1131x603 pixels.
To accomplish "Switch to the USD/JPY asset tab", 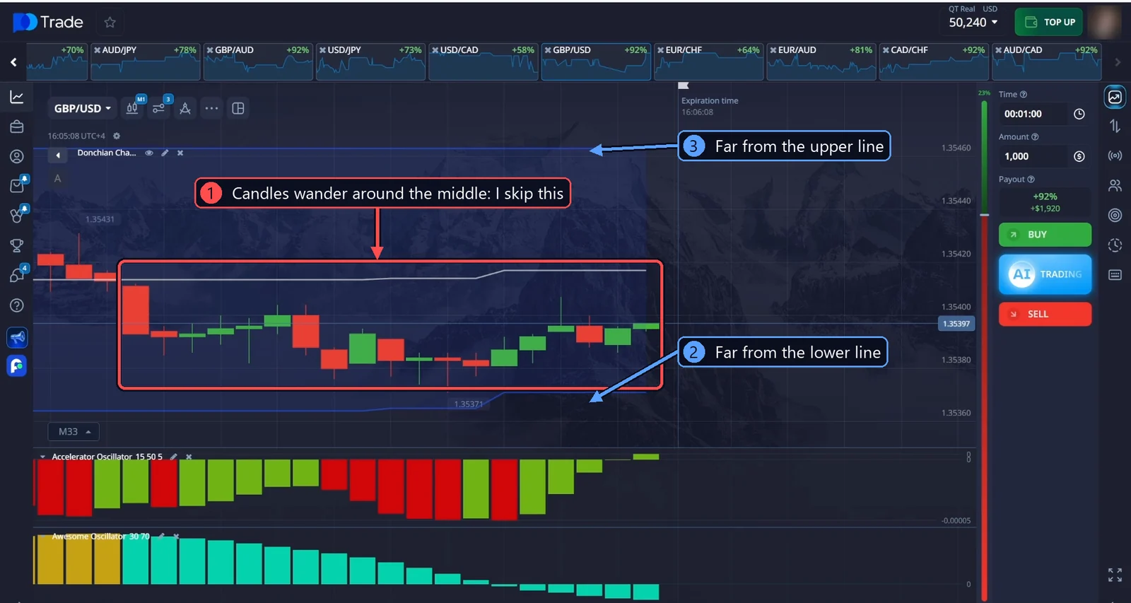I will 370,62.
